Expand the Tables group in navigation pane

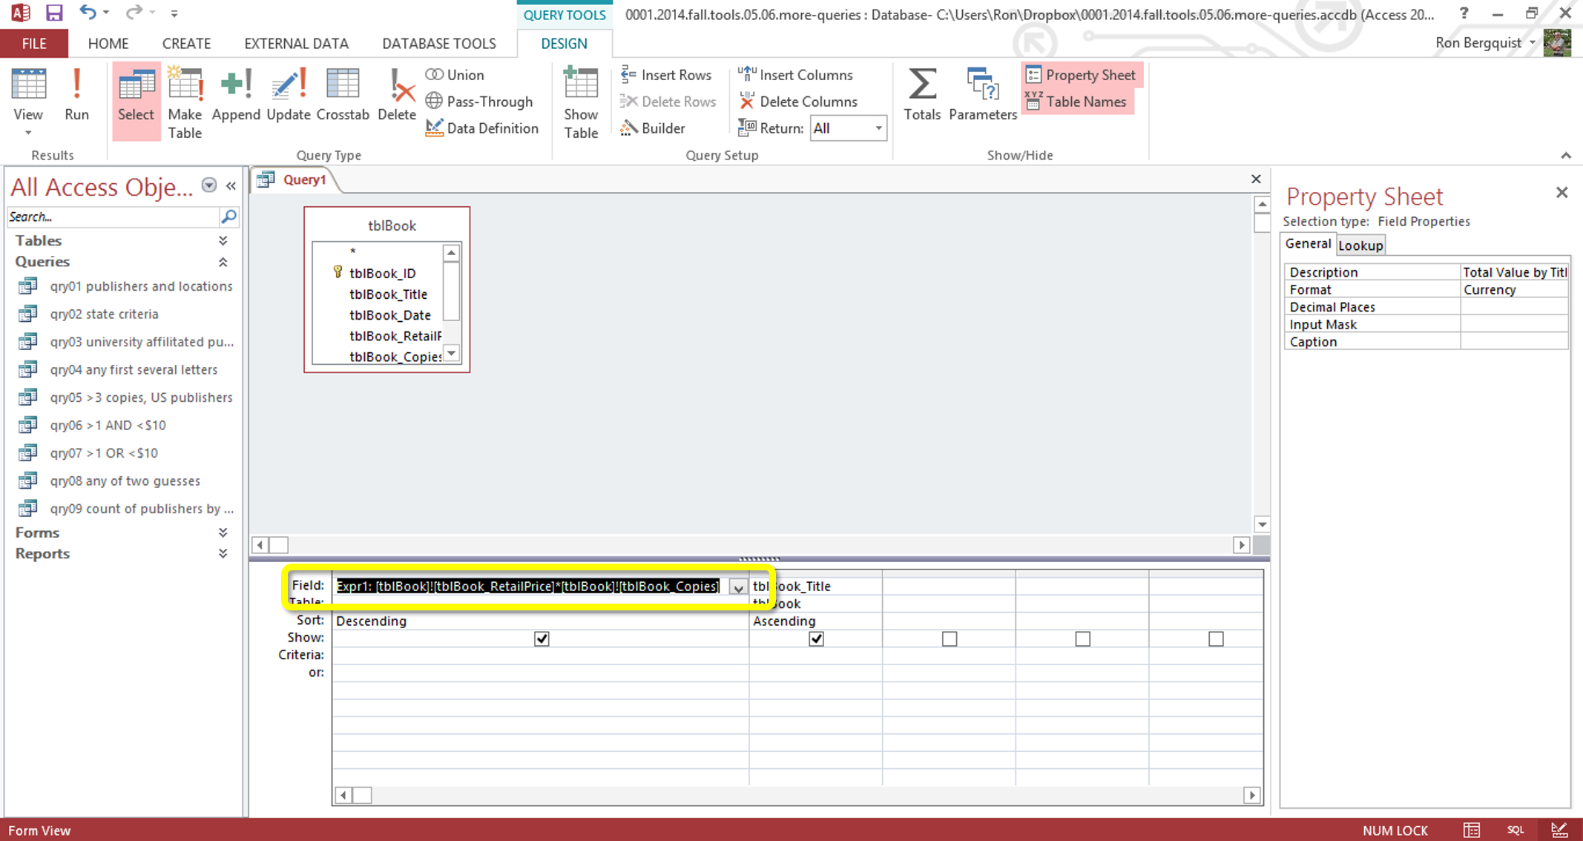tap(223, 240)
